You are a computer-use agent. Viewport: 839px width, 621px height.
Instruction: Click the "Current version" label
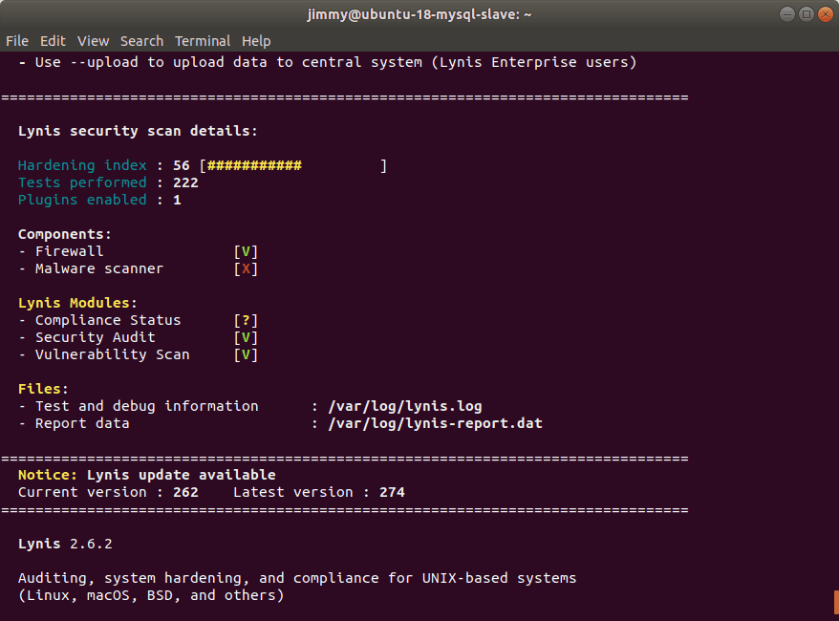(82, 492)
